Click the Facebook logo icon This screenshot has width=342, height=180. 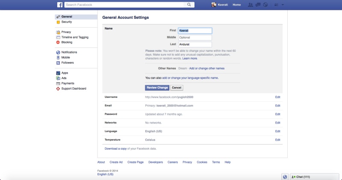pyautogui.click(x=60, y=5)
